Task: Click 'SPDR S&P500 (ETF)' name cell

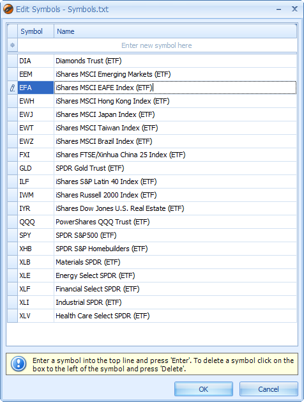Action: (175, 235)
